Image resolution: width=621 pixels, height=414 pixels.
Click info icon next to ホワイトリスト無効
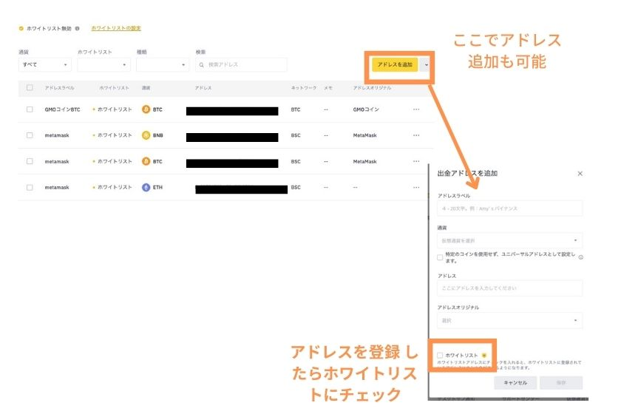pyautogui.click(x=77, y=29)
